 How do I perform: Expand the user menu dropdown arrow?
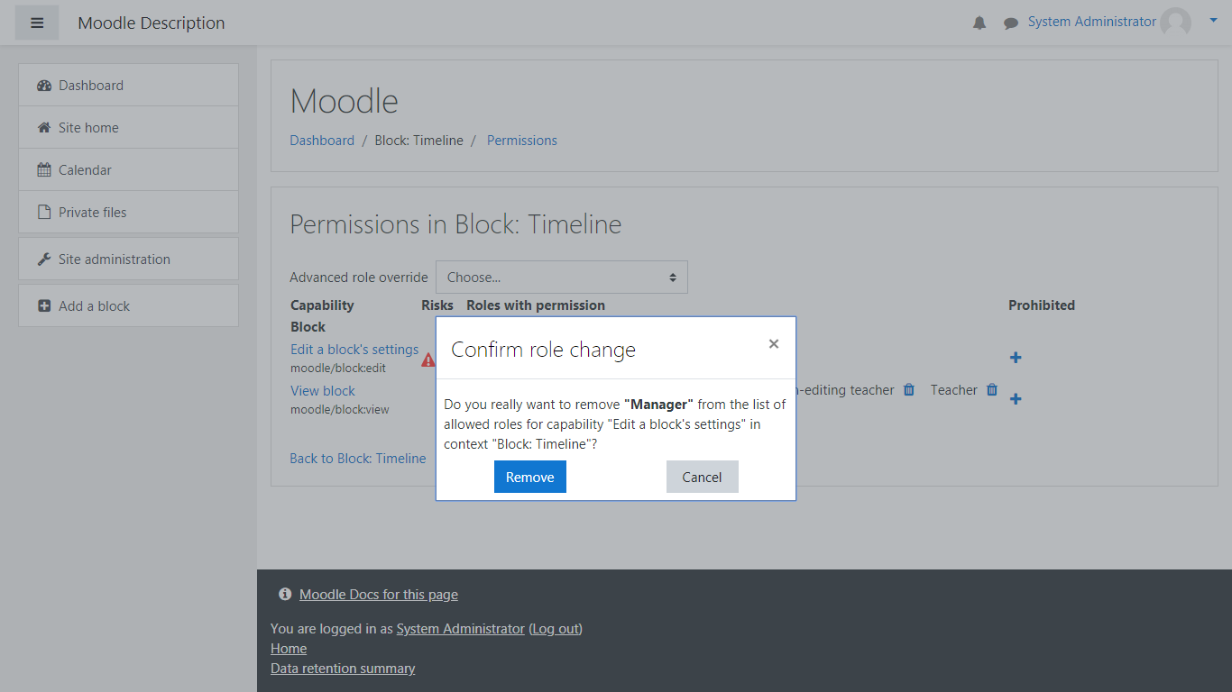(x=1213, y=20)
